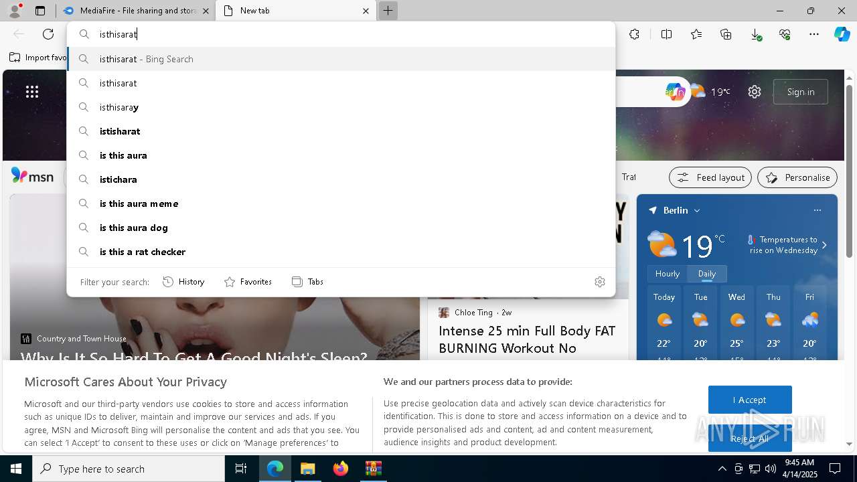Viewport: 857px width, 482px height.
Task: Open the 19°C weather indicator in the header
Action: [x=710, y=92]
